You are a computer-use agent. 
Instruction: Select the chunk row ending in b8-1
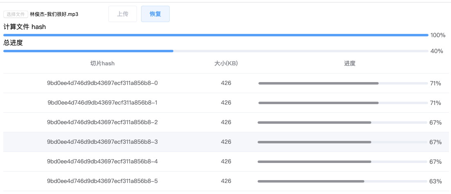pos(102,103)
